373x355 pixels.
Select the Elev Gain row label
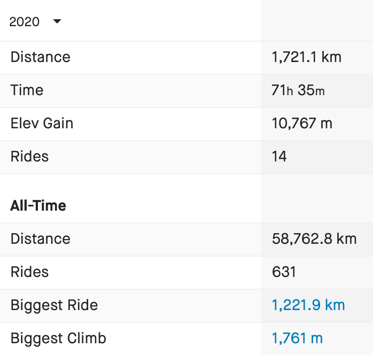pyautogui.click(x=42, y=124)
